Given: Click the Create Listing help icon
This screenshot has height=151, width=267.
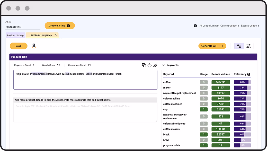Looking at the screenshot, I should click(x=68, y=26).
